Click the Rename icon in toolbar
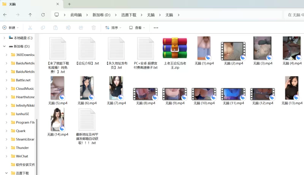Image resolution: width=304 pixels, height=175 pixels. click(x=68, y=28)
